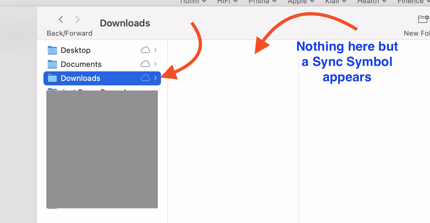Click the grayed-out redacted sidebar area
This screenshot has width=430, height=223.
click(102, 149)
